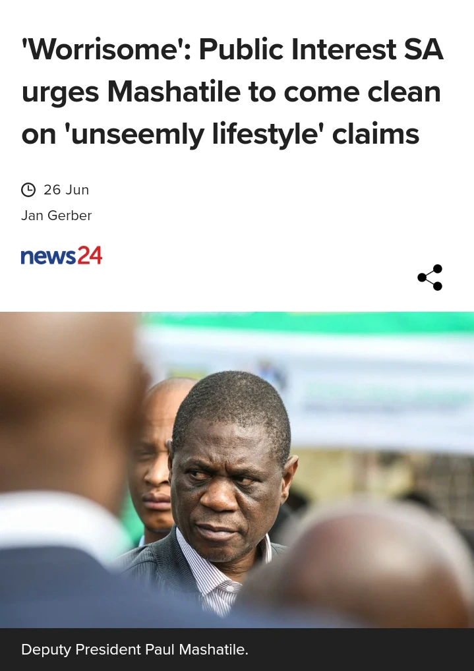
Task: Open author Jan Gerber's profile link
Action: [57, 216]
